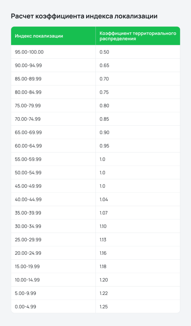
Task: Select the 95.00-100.00 index cell
Action: [x=29, y=52]
